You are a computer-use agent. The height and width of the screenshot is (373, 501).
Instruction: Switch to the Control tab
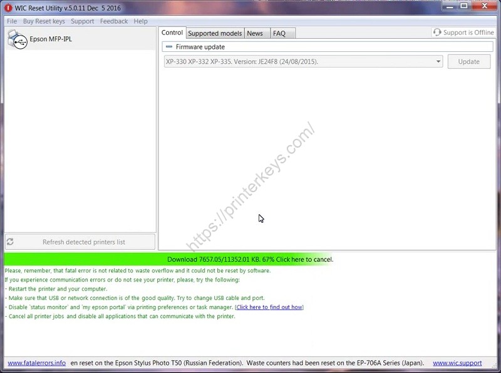coord(172,33)
